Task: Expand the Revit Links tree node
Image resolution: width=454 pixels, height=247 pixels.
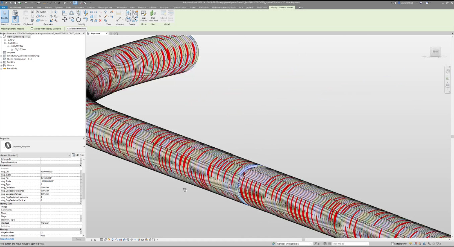Action: coord(1,68)
